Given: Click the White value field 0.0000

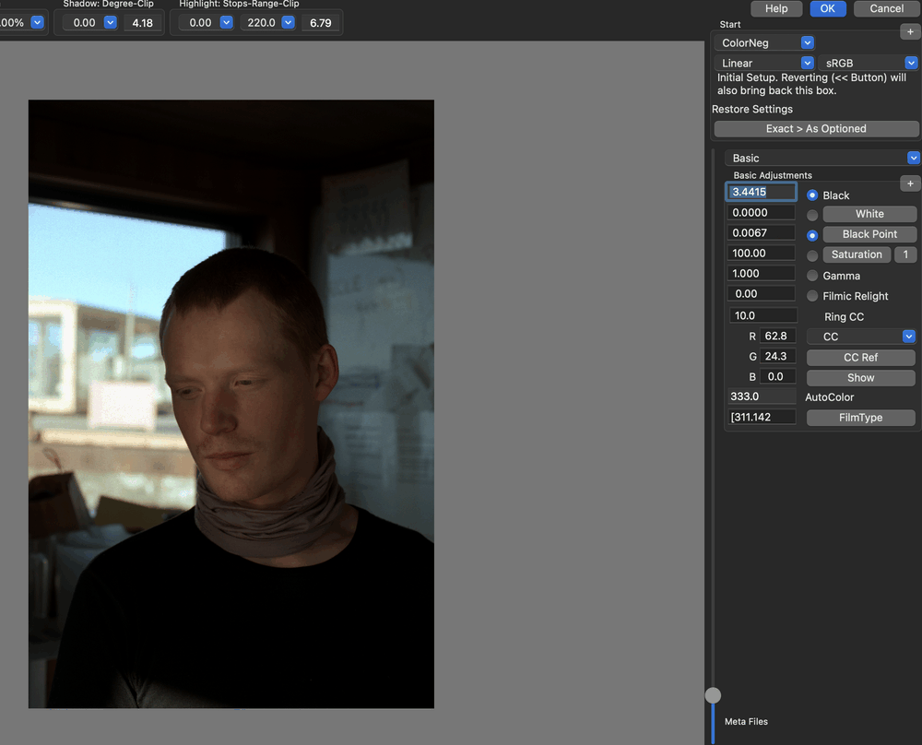Looking at the screenshot, I should coord(762,212).
